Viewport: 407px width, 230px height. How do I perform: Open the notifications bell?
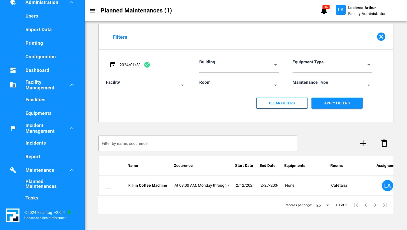click(x=324, y=11)
